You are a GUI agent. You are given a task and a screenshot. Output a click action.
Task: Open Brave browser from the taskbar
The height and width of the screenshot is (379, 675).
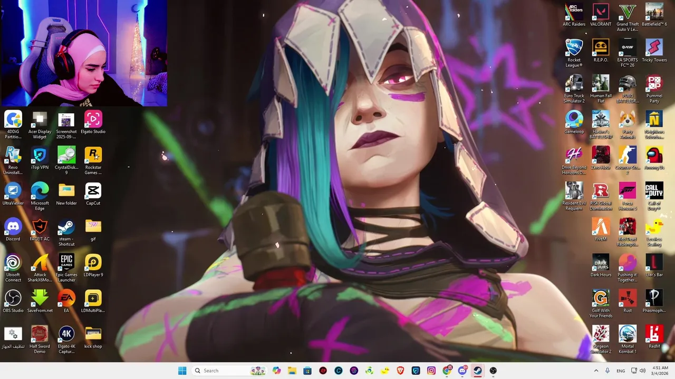point(400,371)
